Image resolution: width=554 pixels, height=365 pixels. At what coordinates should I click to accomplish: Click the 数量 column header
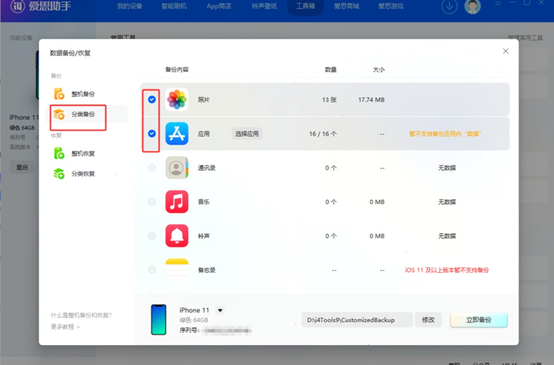click(x=331, y=70)
